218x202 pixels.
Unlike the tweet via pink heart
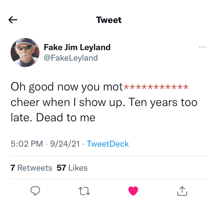(133, 191)
